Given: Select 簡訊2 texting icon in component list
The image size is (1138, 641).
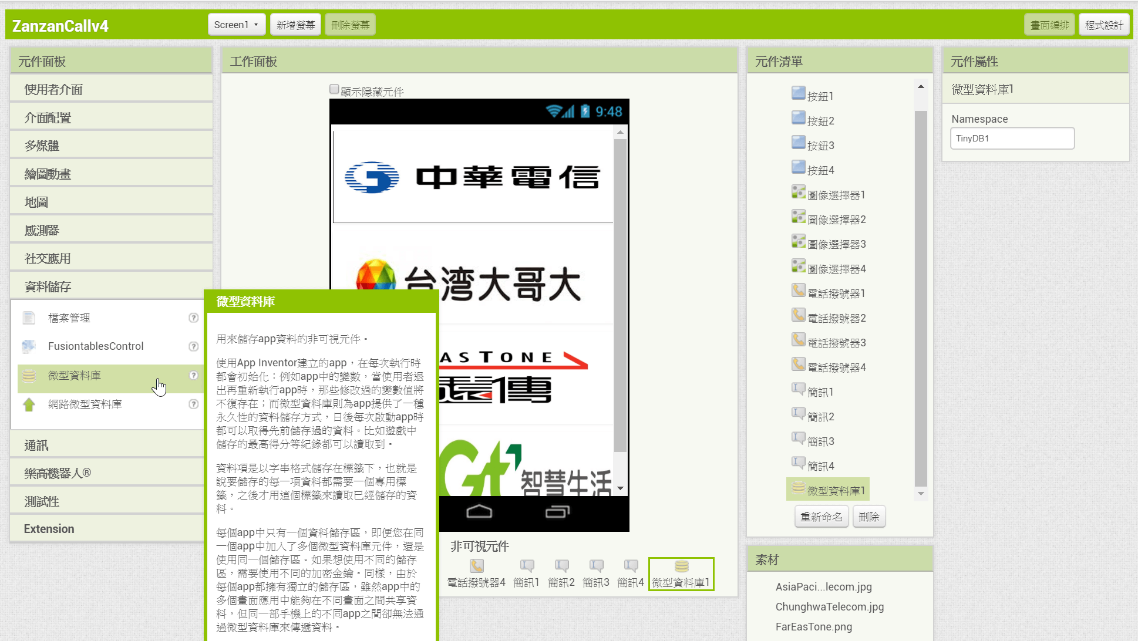Looking at the screenshot, I should [798, 413].
